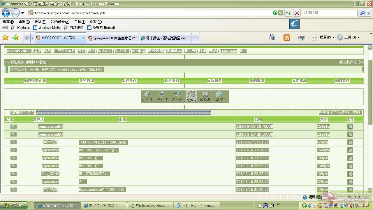This screenshot has height=210, width=373.
Task: Open the 收件箱 inbox icon
Action: 147,96
